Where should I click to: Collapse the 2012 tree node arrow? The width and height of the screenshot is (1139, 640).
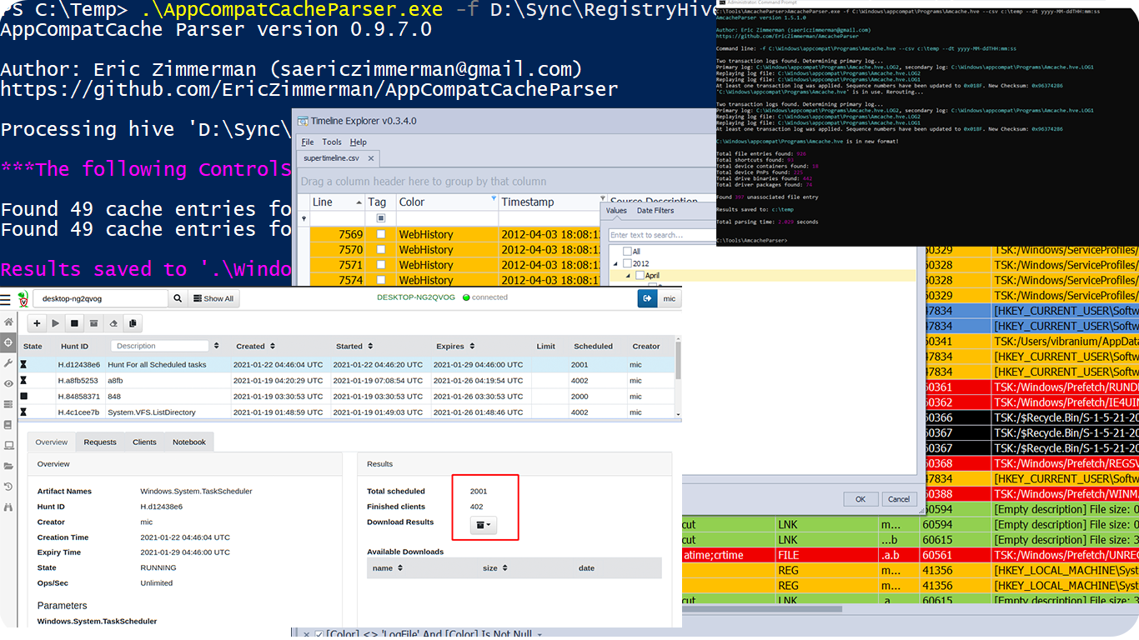(x=615, y=263)
